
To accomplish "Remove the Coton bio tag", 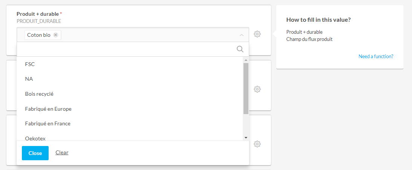I will pos(56,35).
